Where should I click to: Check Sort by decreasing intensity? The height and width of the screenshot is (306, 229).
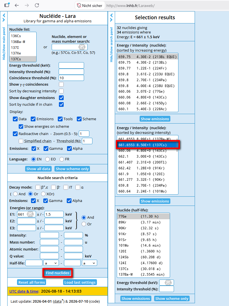pyautogui.click(x=61, y=91)
